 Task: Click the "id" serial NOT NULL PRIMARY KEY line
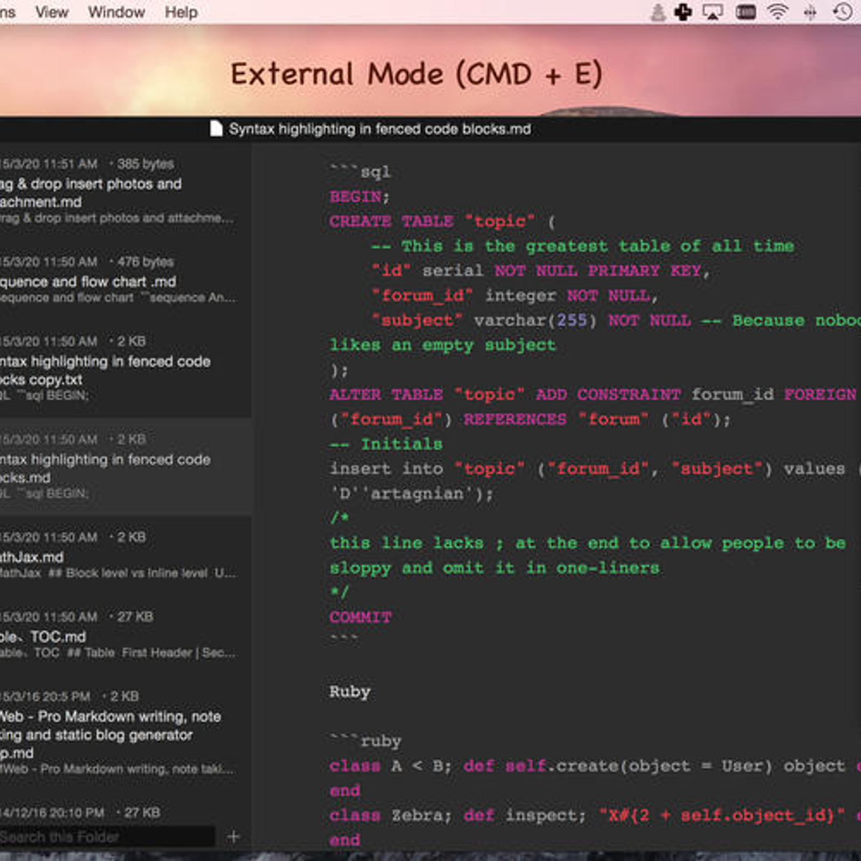pyautogui.click(x=541, y=271)
